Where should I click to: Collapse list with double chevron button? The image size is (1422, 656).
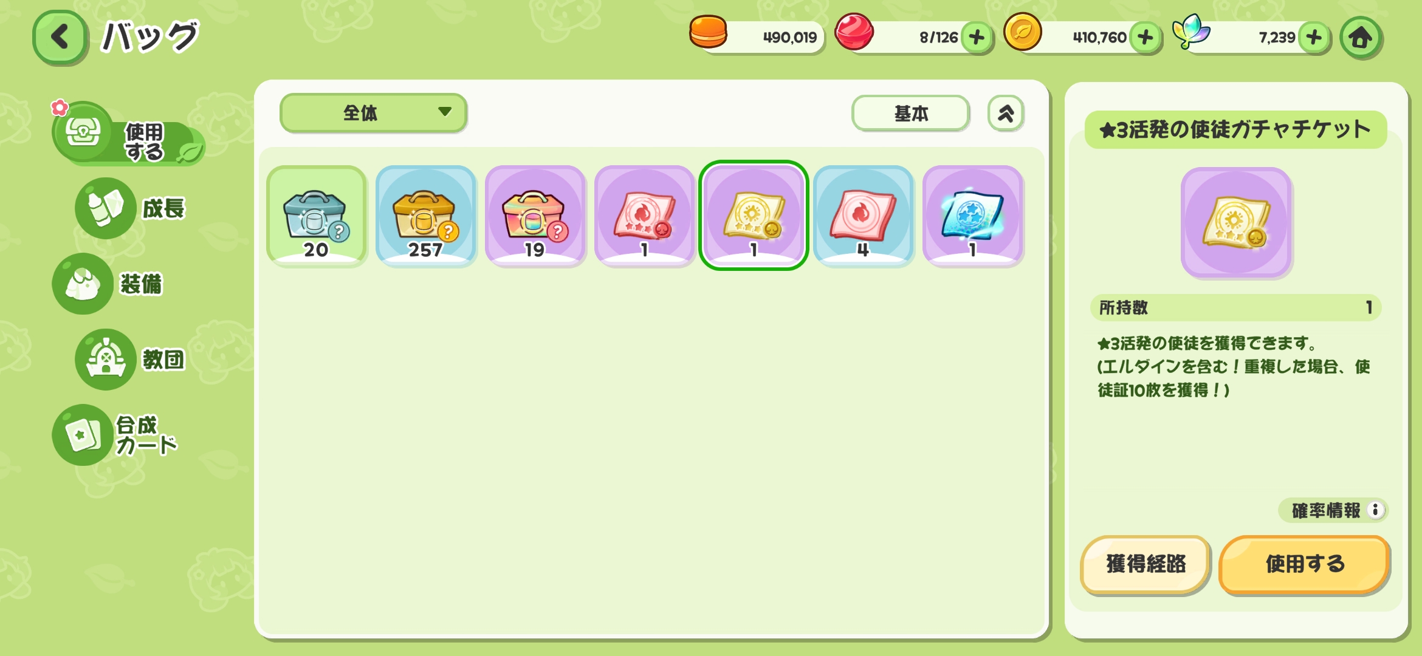(1006, 113)
